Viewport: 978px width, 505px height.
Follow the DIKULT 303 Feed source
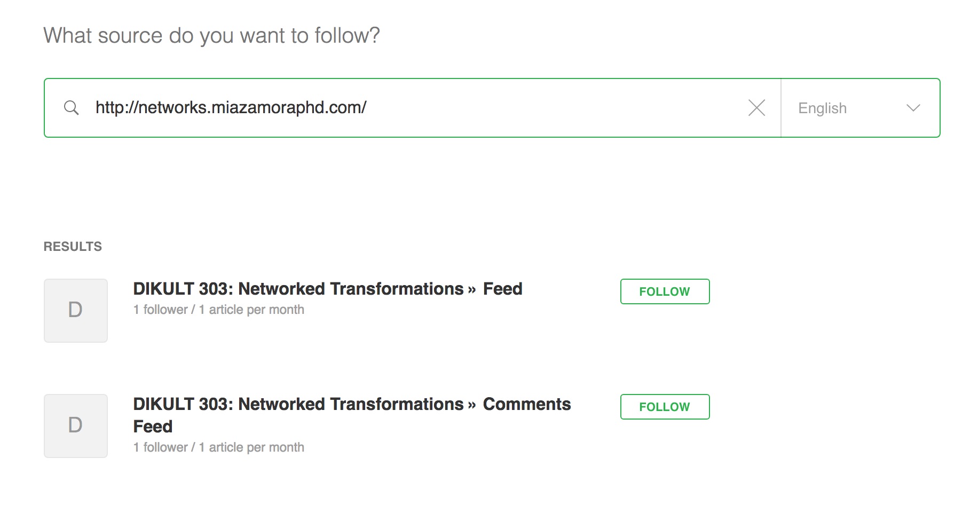click(665, 291)
